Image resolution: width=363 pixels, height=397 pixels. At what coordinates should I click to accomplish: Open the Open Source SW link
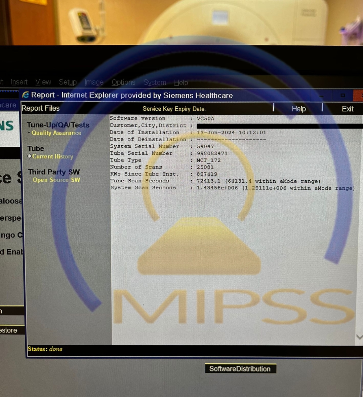[x=56, y=180]
